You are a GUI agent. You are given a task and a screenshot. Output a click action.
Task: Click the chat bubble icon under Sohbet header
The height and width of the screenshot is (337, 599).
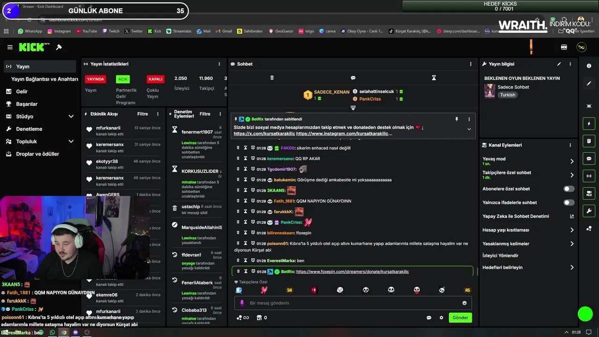[353, 78]
